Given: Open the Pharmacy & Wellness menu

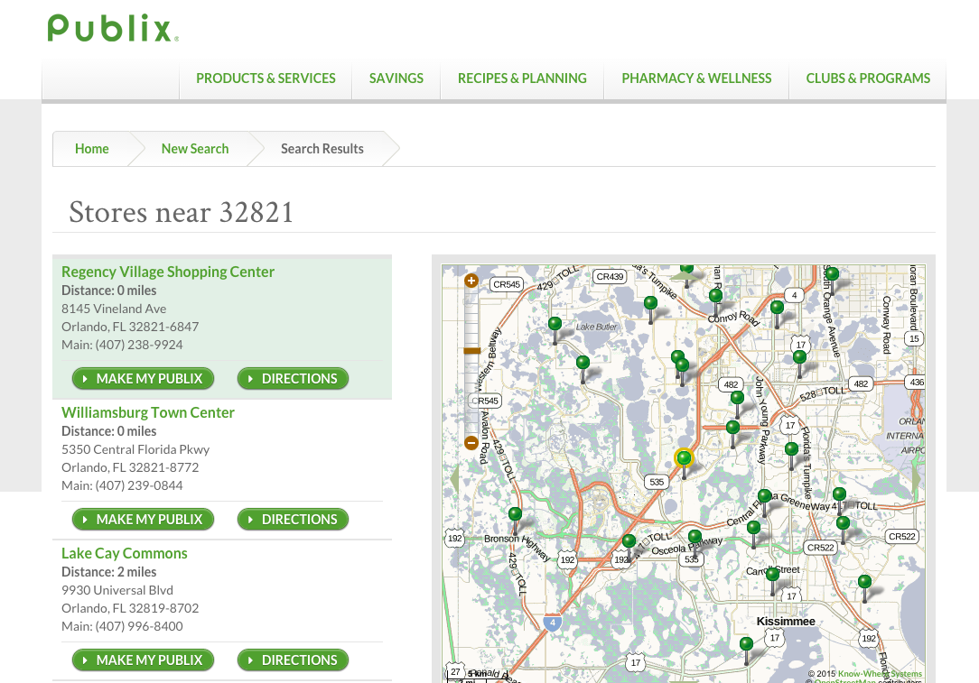Looking at the screenshot, I should tap(696, 78).
